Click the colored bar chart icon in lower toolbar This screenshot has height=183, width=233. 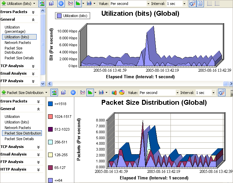point(114,93)
